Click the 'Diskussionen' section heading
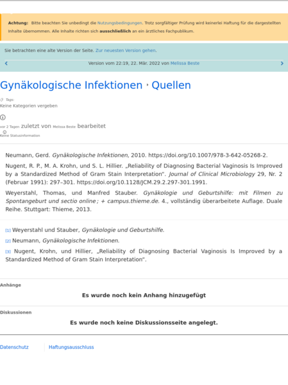288x385 pixels. point(15,312)
